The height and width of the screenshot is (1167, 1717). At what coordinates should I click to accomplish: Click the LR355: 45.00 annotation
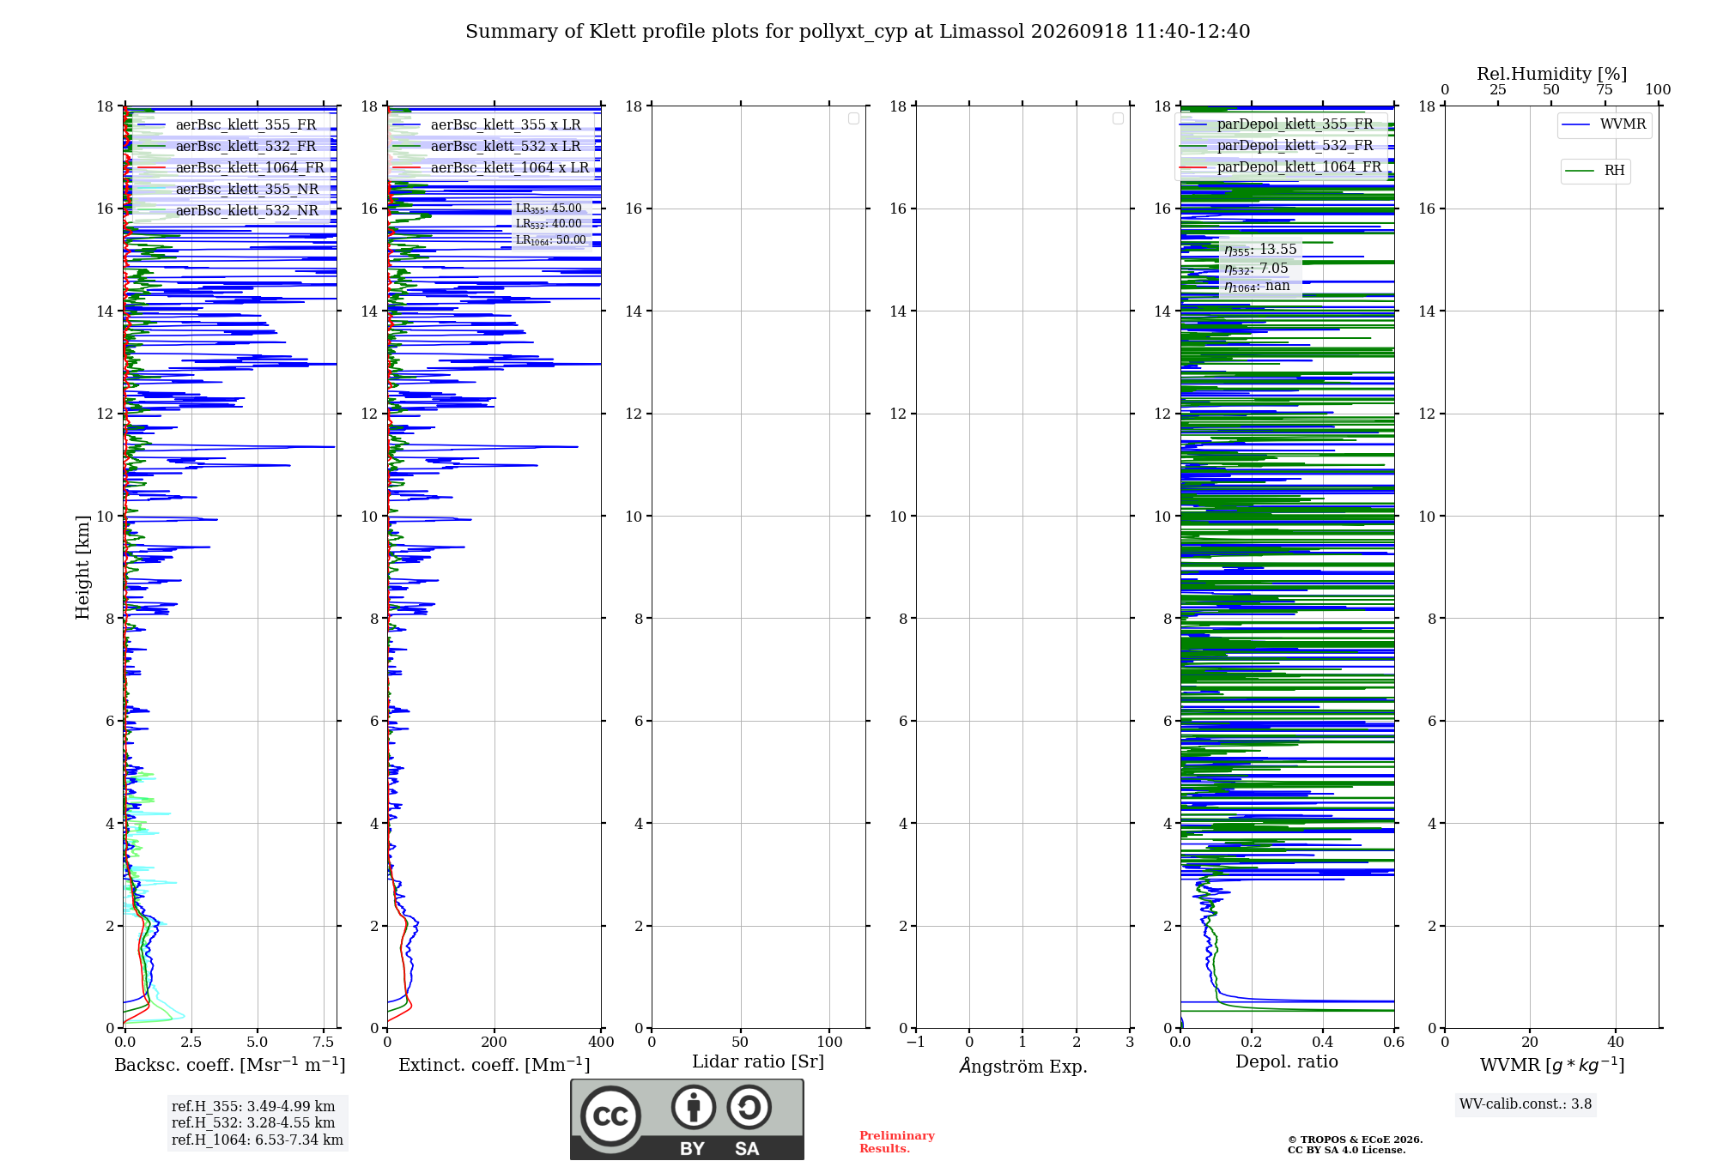(x=549, y=209)
